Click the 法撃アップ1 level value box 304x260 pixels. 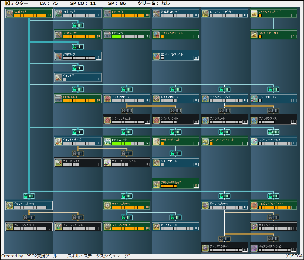tap(49, 15)
